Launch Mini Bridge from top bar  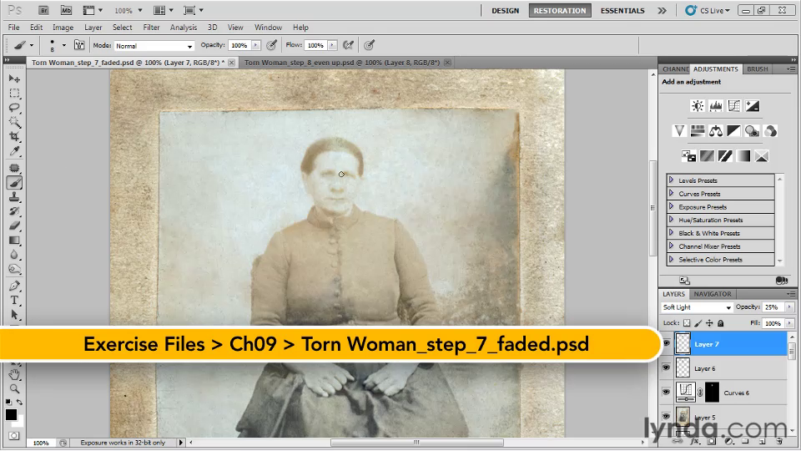66,10
